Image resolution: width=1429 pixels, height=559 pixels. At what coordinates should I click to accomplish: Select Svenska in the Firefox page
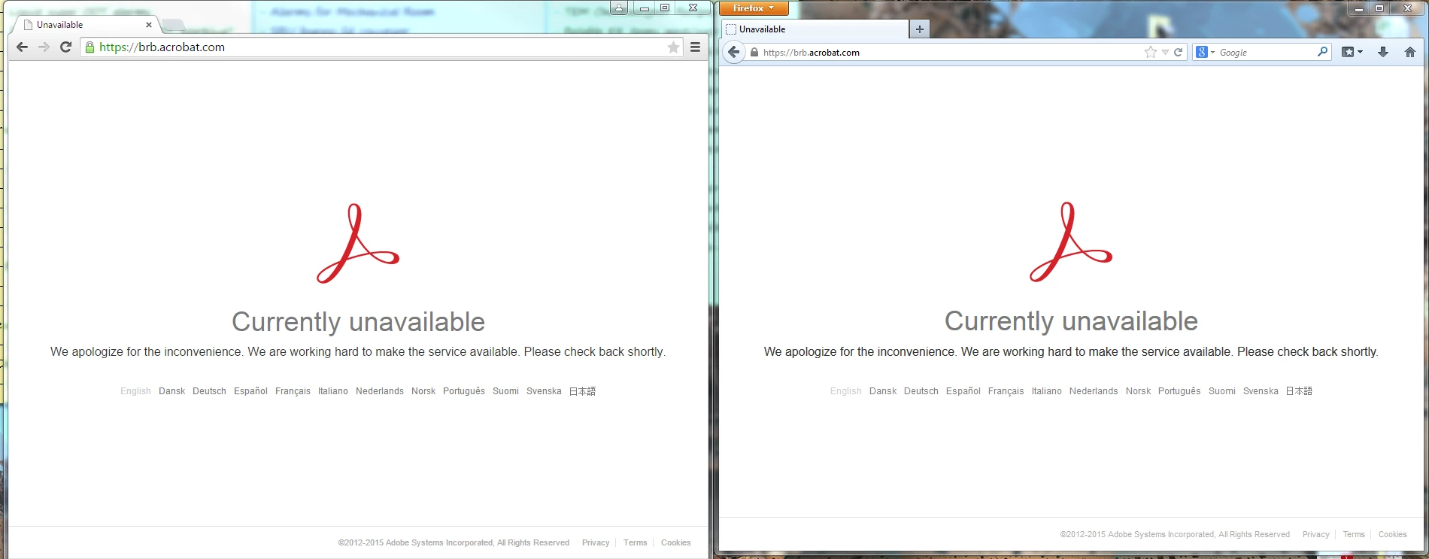point(1261,391)
